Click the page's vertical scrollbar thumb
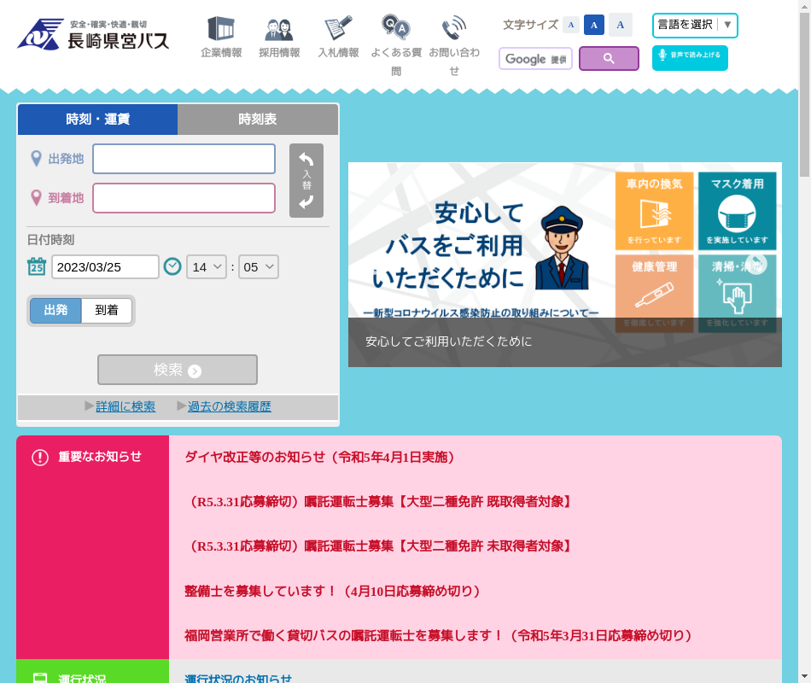This screenshot has height=683, width=811. tap(804, 94)
